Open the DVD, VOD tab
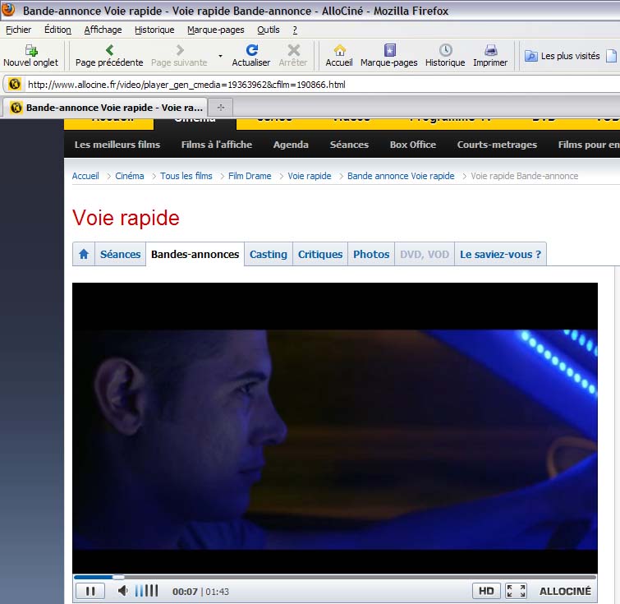 tap(425, 254)
